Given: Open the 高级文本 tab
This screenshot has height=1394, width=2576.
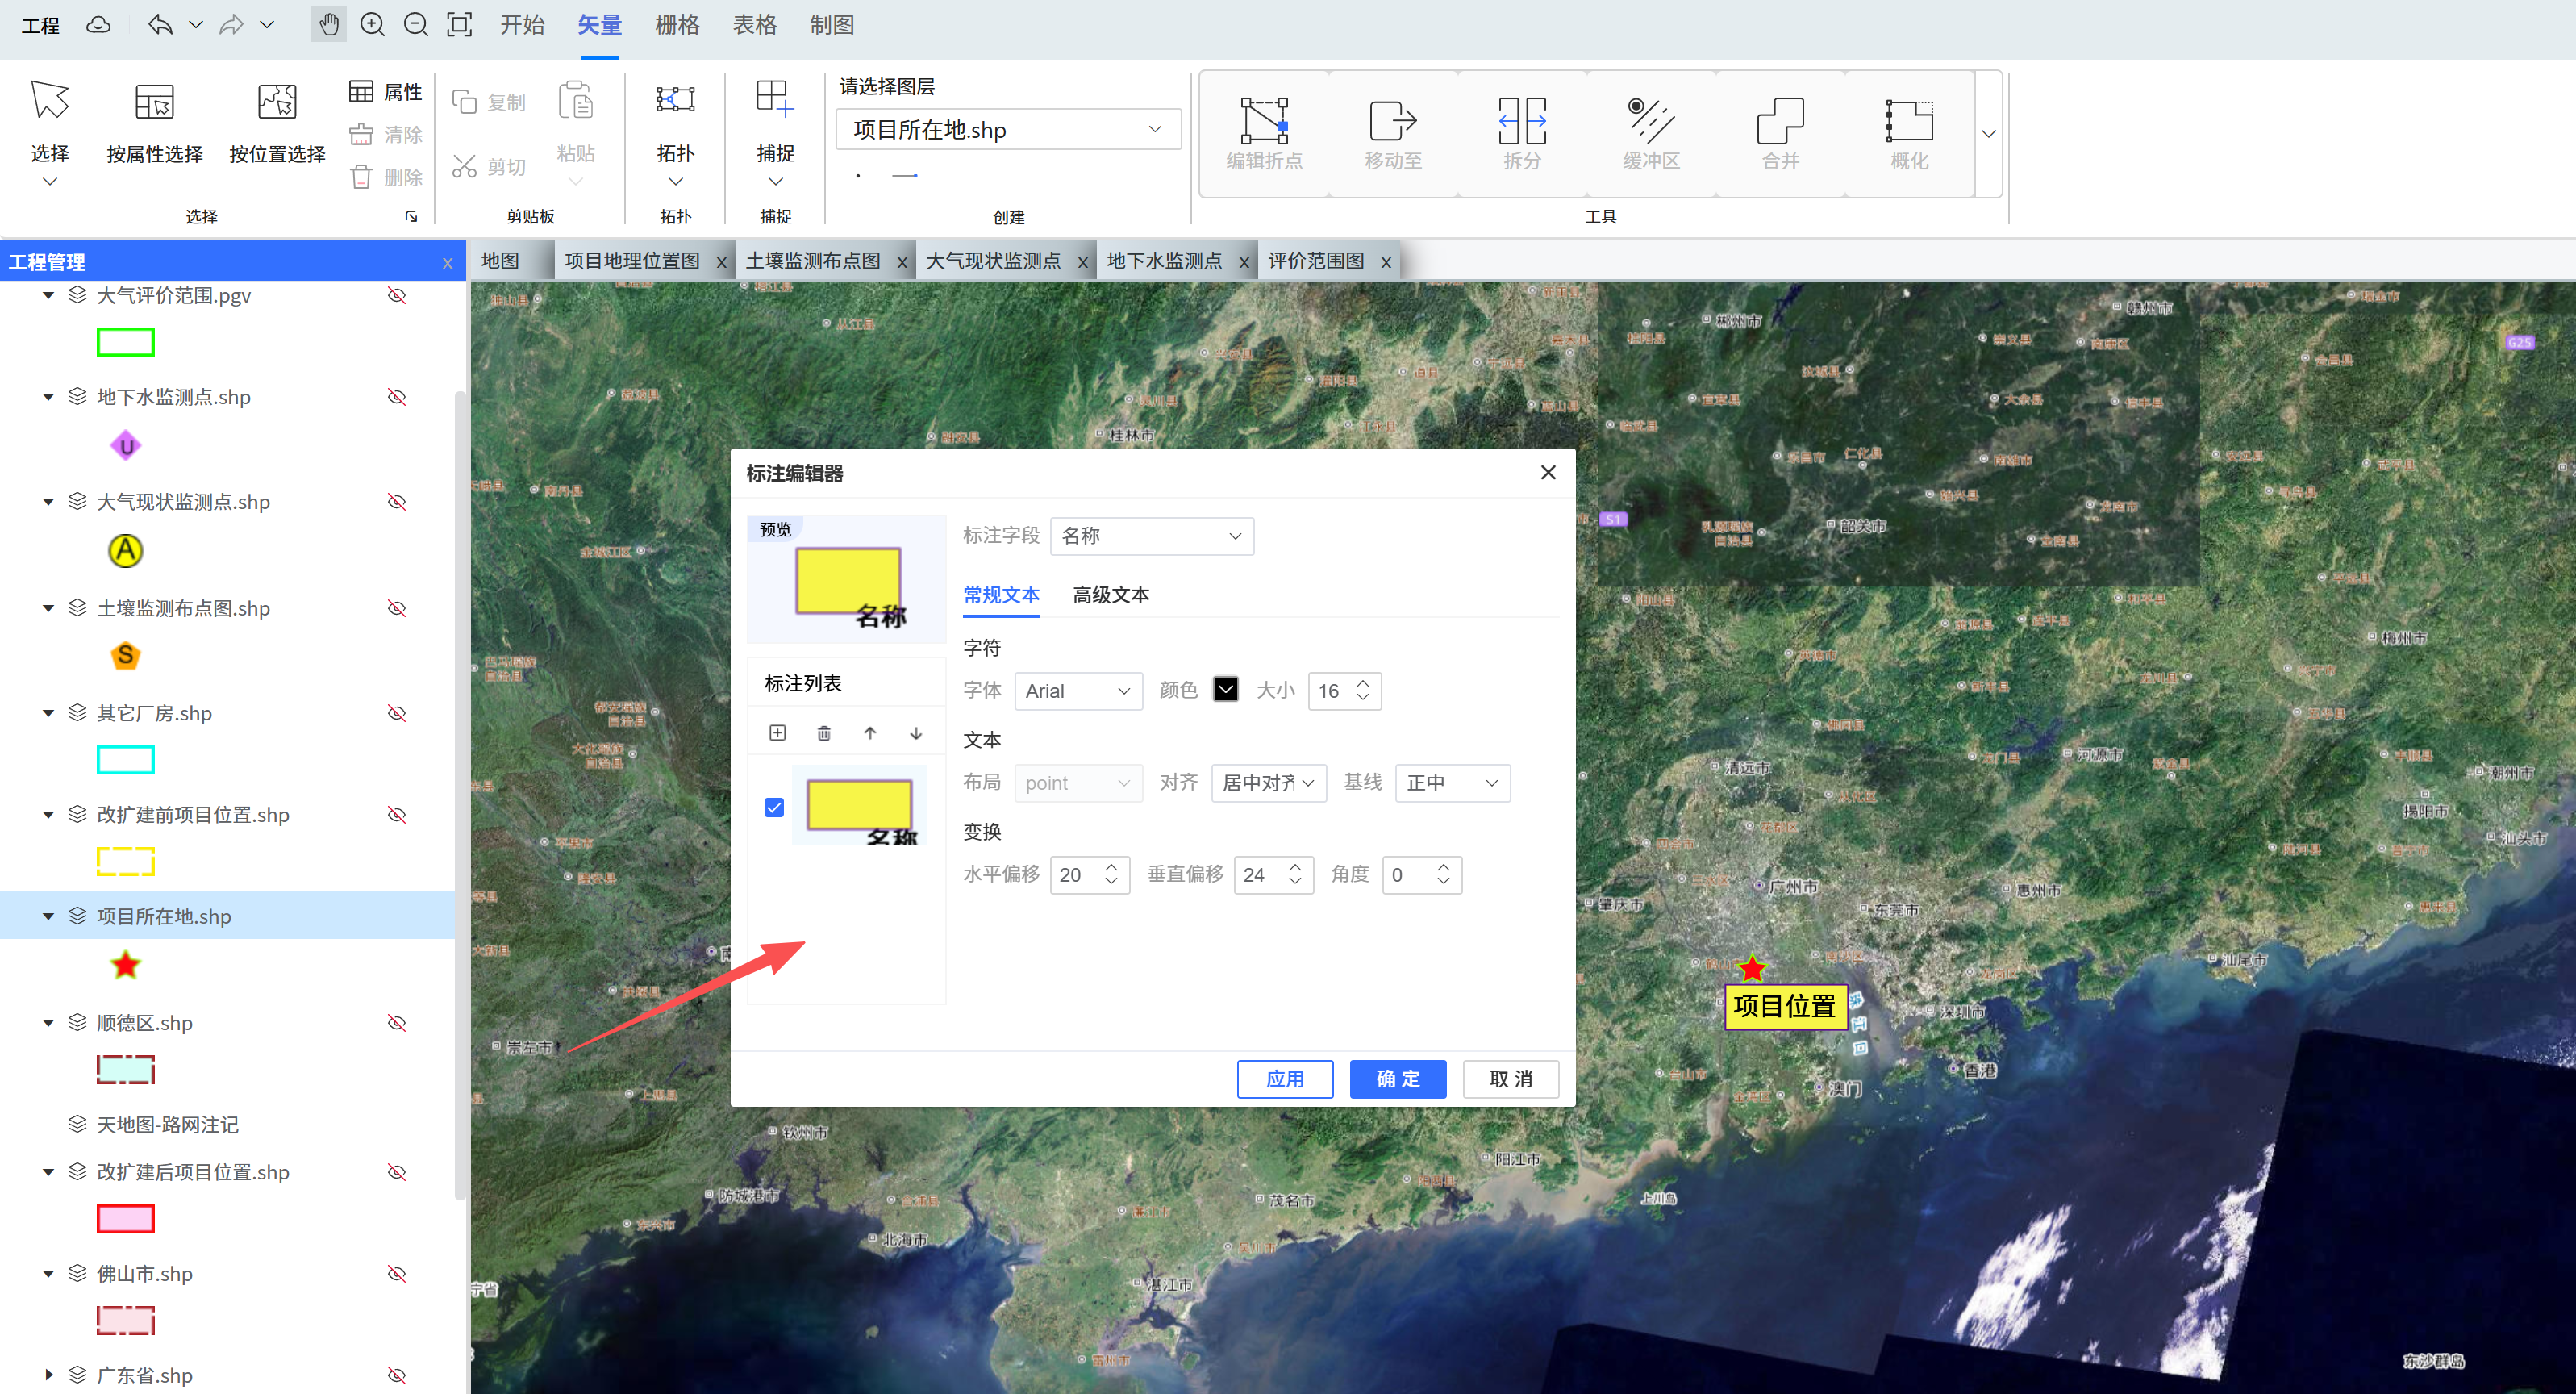Looking at the screenshot, I should 1110,595.
